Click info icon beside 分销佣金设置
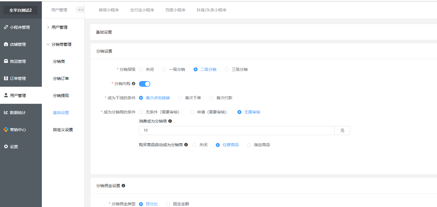 [123, 186]
